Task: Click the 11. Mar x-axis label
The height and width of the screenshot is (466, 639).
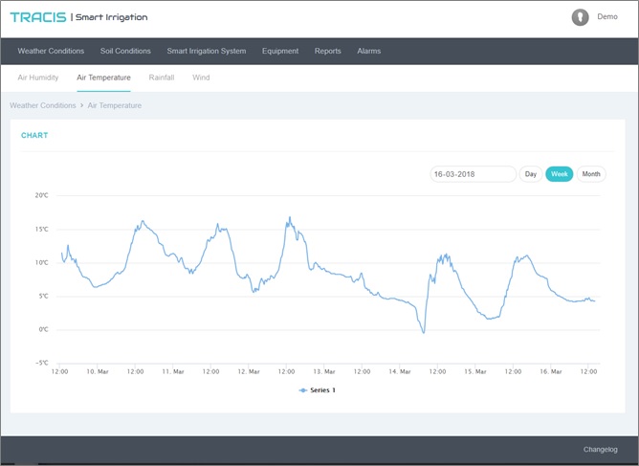Action: coord(173,372)
